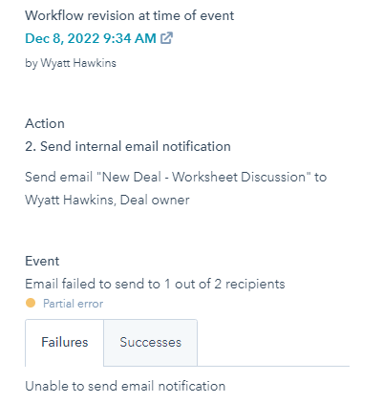The image size is (383, 403).
Task: Click the word 'Successes' in the tab bar
Action: [150, 343]
